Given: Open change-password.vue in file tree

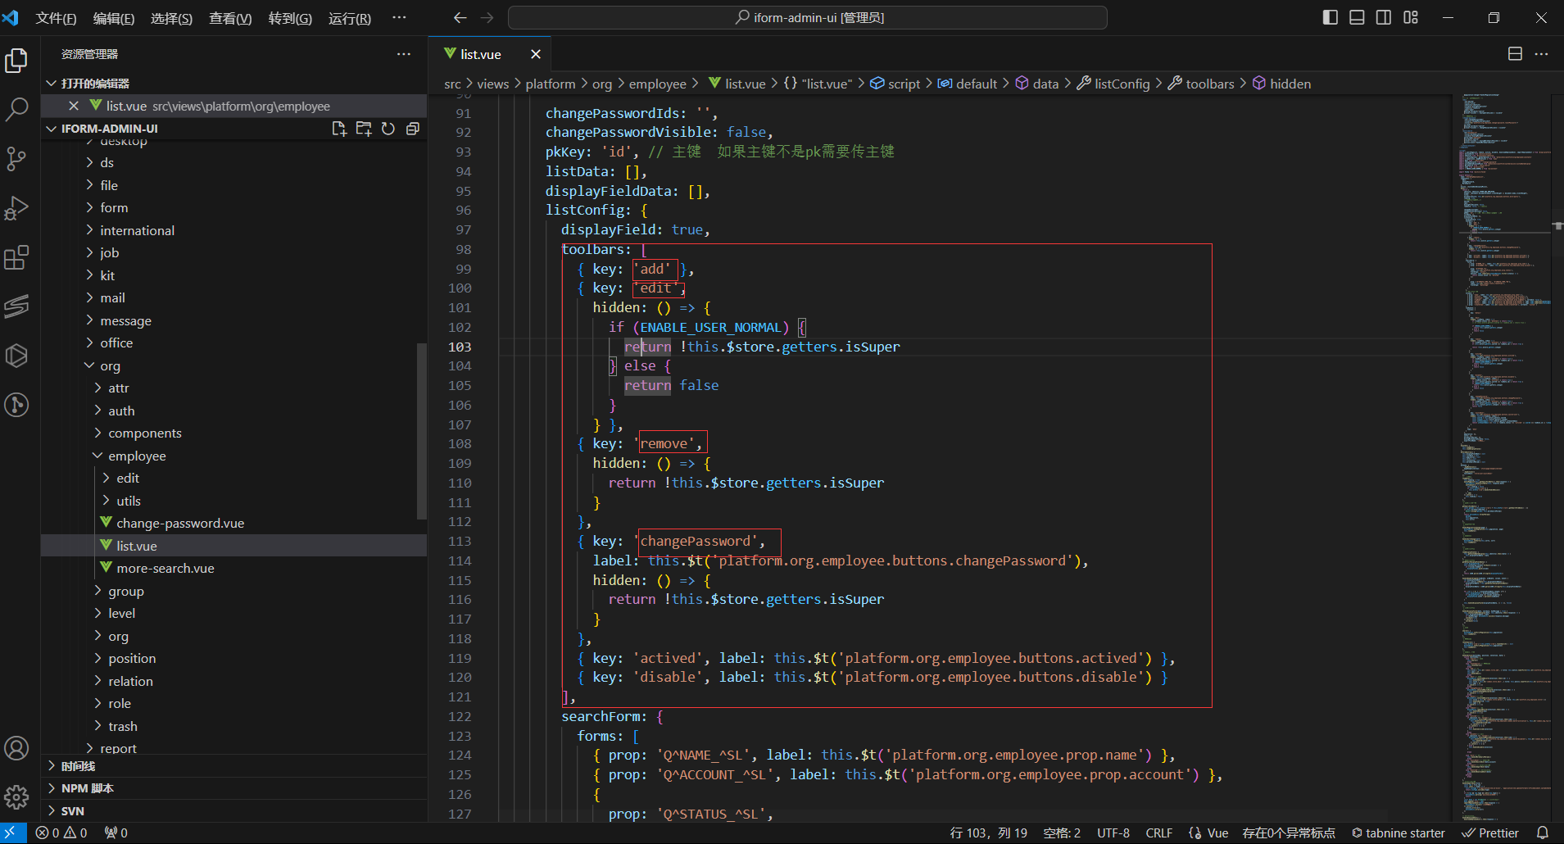Looking at the screenshot, I should tap(179, 523).
